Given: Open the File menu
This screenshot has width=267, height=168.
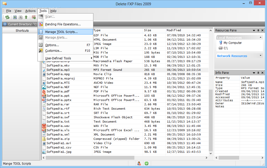Looking at the screenshot, I should [9, 11].
